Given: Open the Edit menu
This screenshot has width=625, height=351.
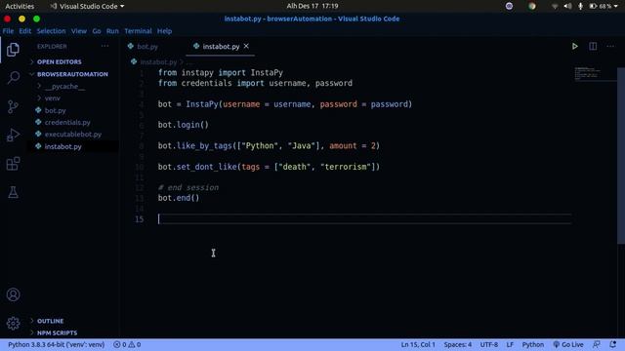Looking at the screenshot, I should tap(25, 31).
